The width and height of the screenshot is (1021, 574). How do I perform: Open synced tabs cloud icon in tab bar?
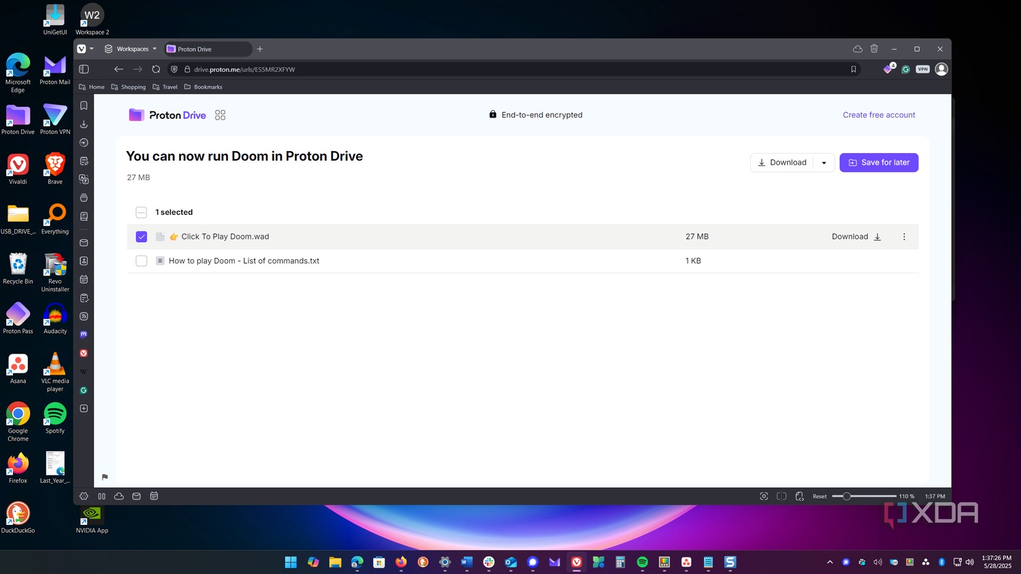coord(858,49)
